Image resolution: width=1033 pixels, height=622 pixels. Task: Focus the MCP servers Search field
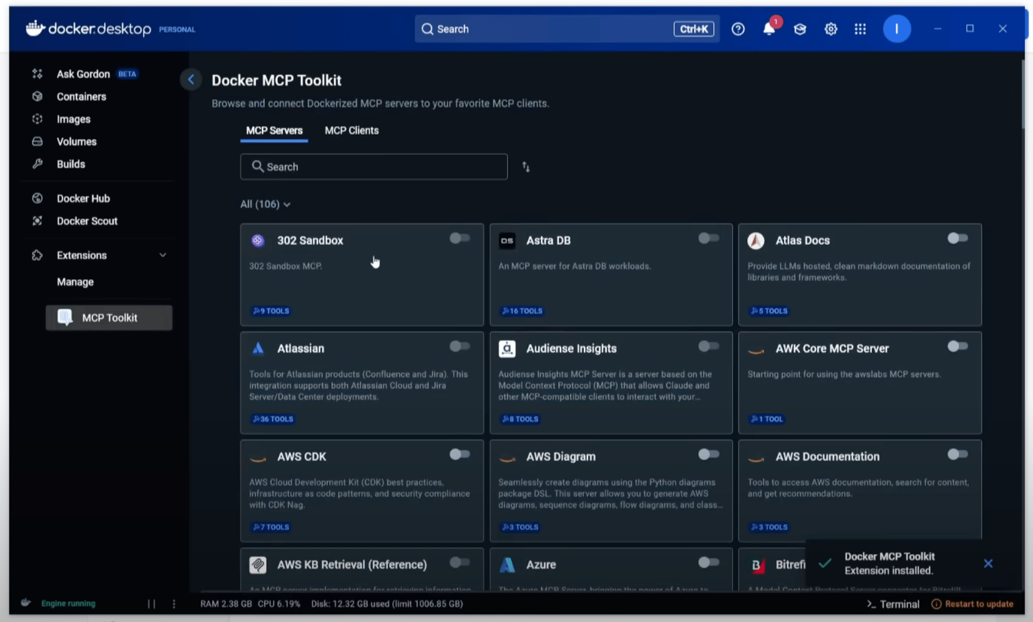pos(374,167)
